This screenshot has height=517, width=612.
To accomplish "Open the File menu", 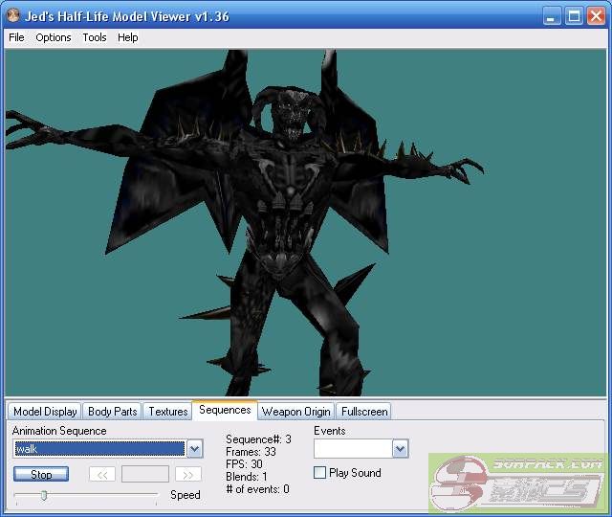I will (16, 37).
